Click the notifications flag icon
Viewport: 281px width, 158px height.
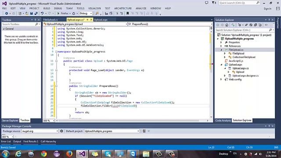pos(214,3)
